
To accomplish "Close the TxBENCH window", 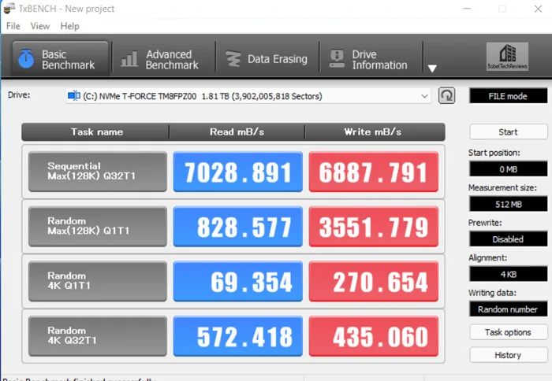I will (538, 9).
